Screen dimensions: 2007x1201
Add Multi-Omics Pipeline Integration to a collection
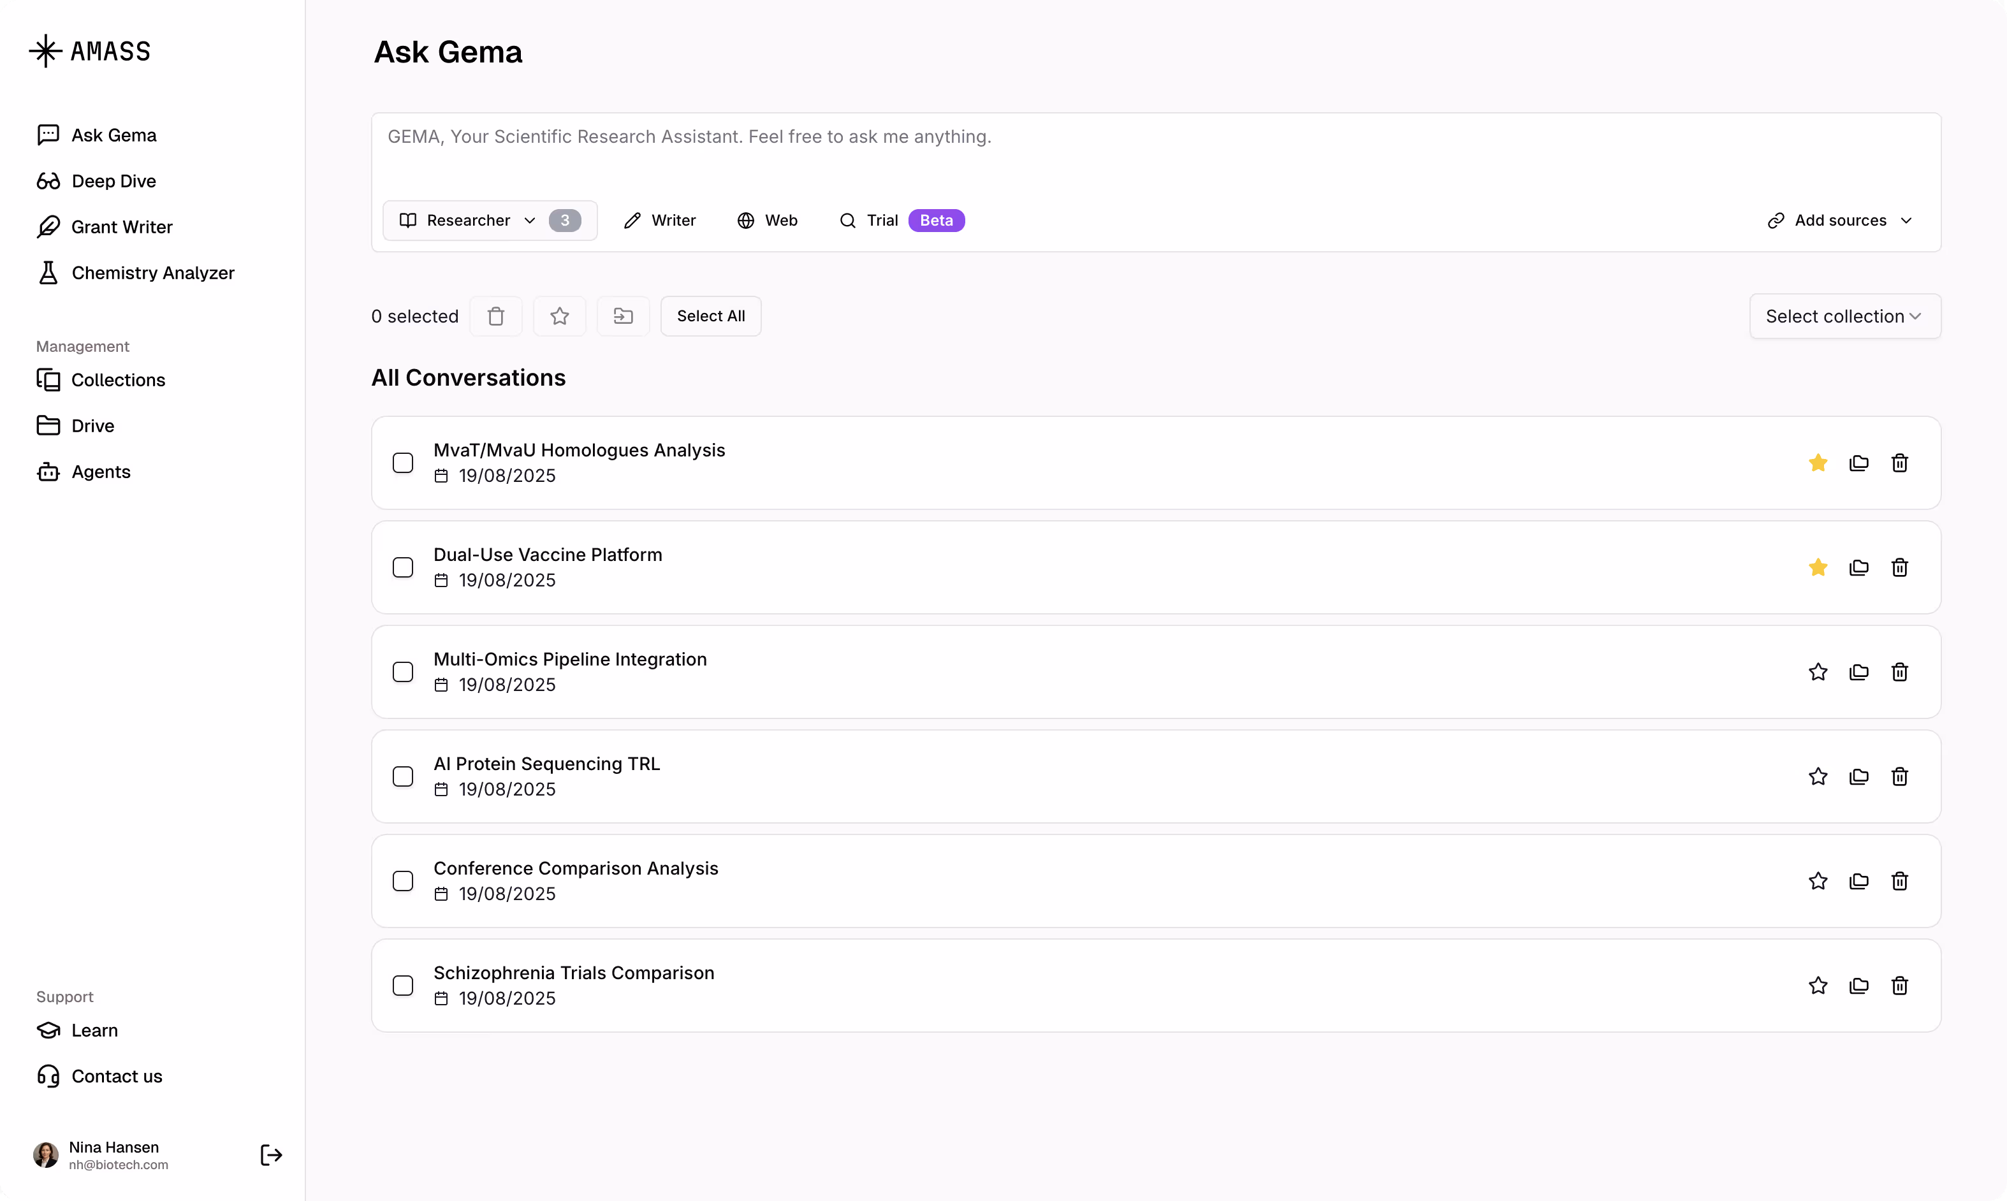click(1859, 672)
